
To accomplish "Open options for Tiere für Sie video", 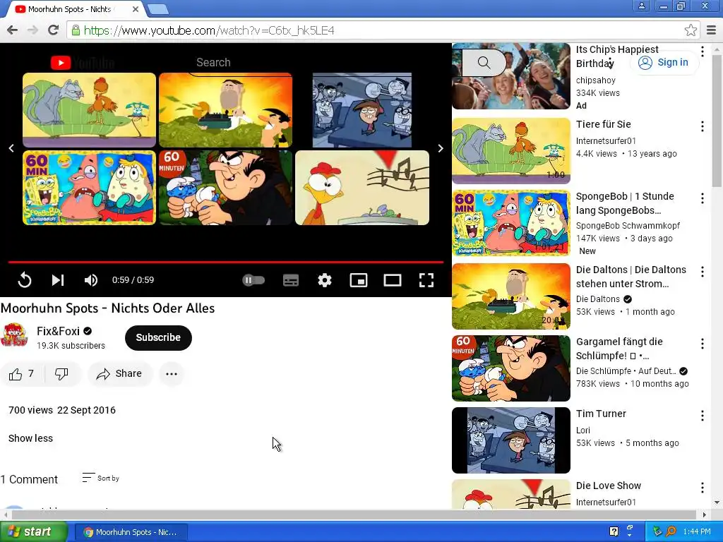I will click(x=702, y=126).
